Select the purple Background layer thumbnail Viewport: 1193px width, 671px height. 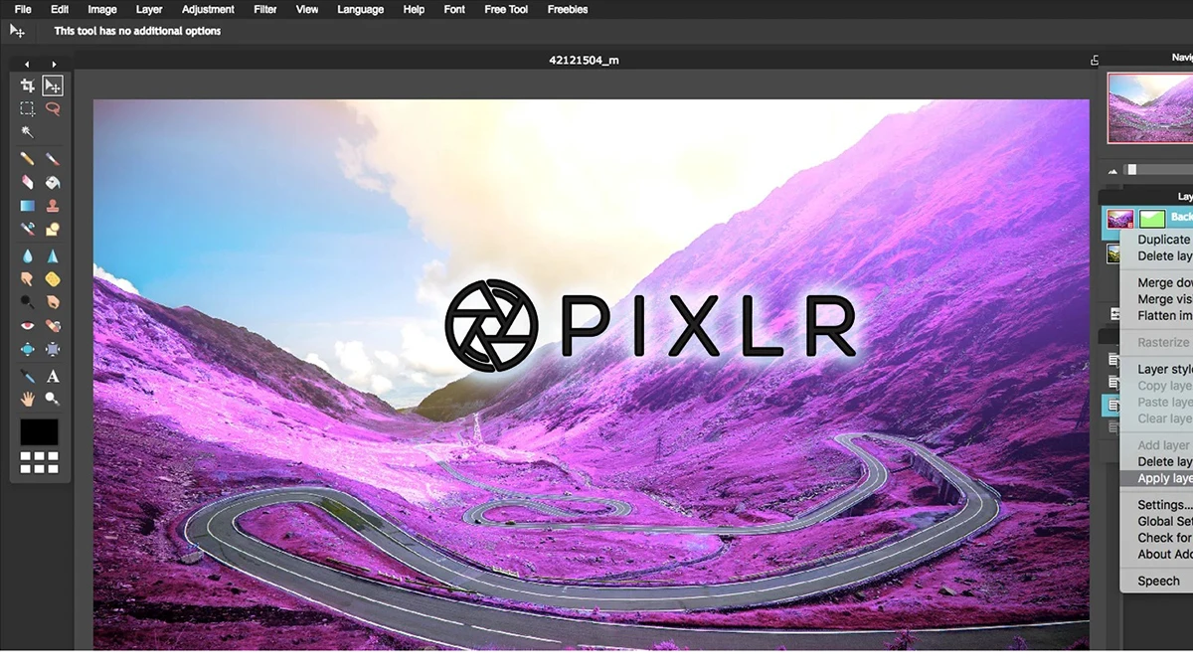[1120, 218]
